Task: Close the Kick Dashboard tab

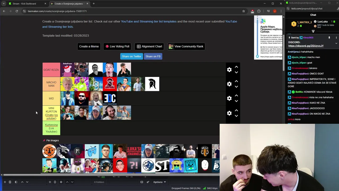Action: click(45, 4)
